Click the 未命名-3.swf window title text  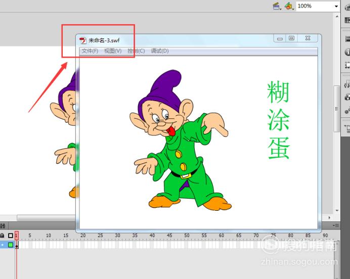coord(104,40)
